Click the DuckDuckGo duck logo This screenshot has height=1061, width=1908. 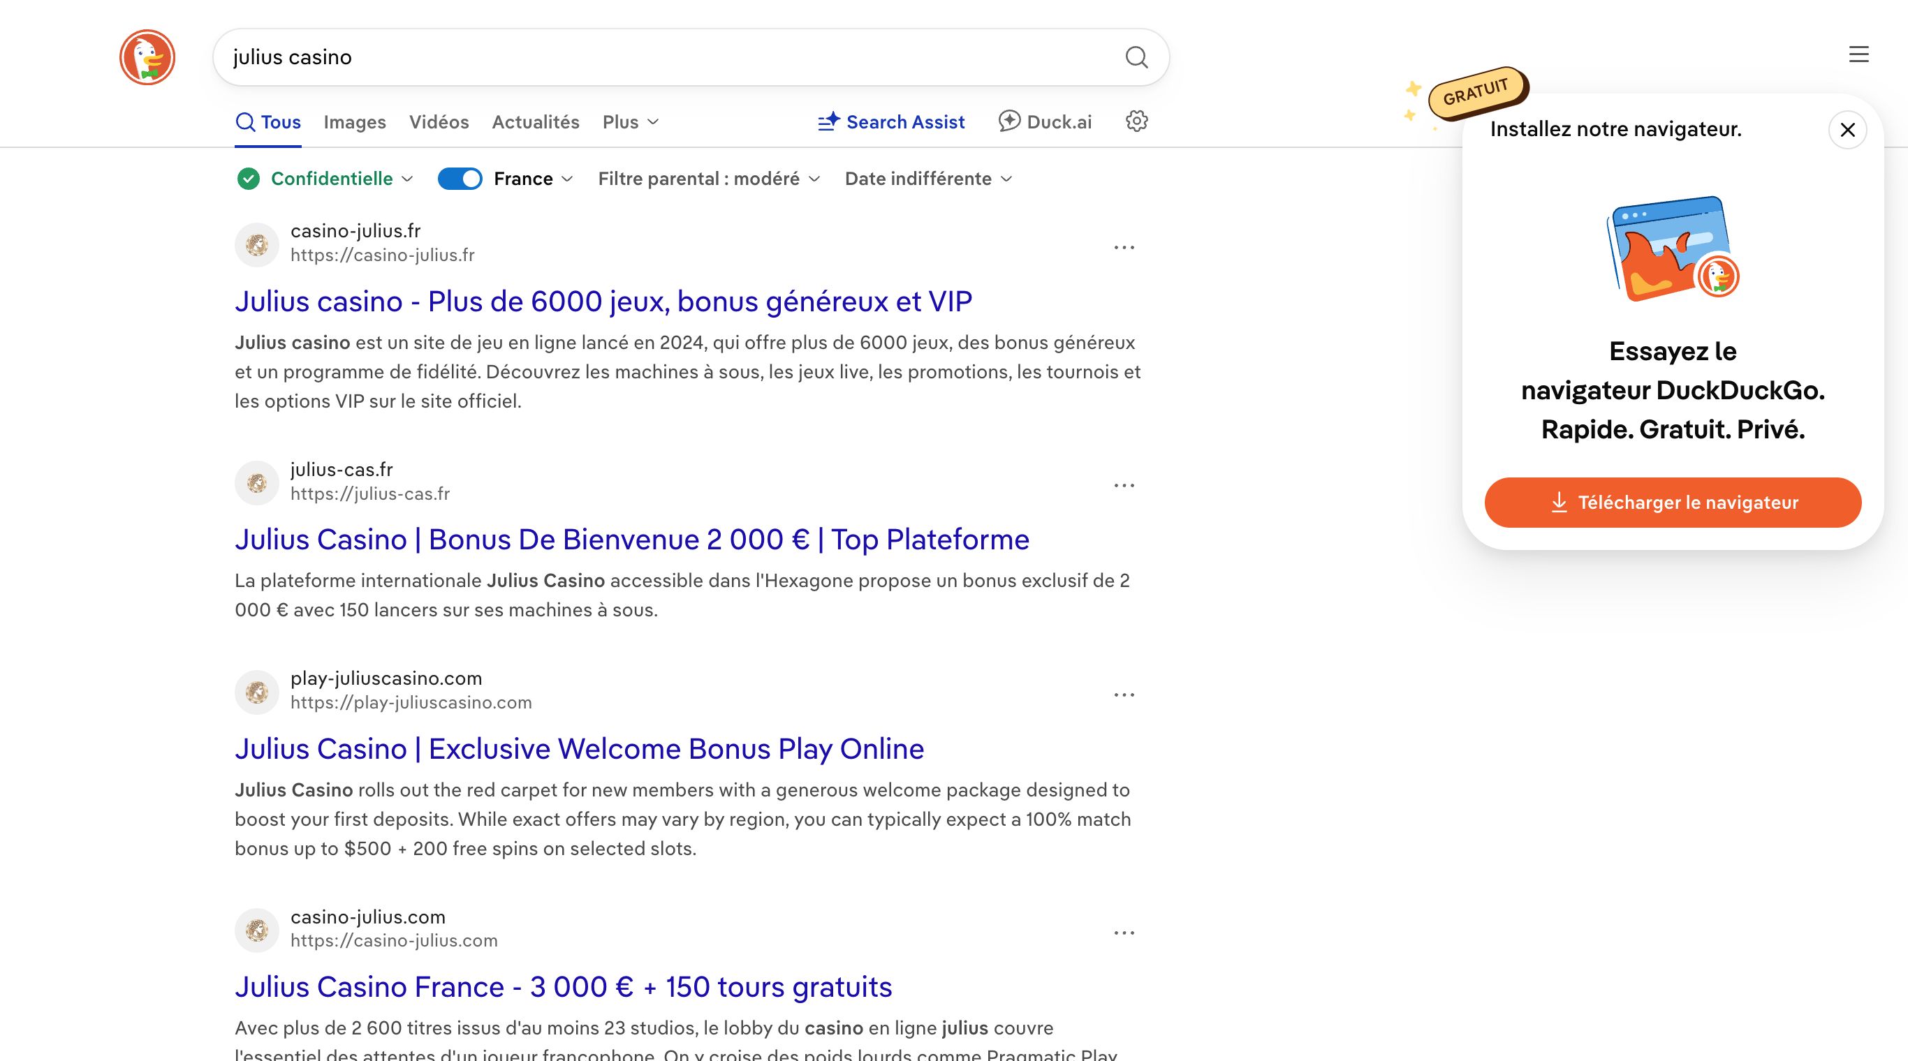(x=147, y=57)
